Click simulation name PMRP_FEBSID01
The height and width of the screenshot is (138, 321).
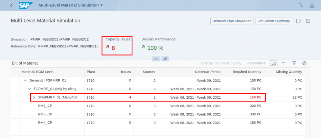click(x=60, y=39)
